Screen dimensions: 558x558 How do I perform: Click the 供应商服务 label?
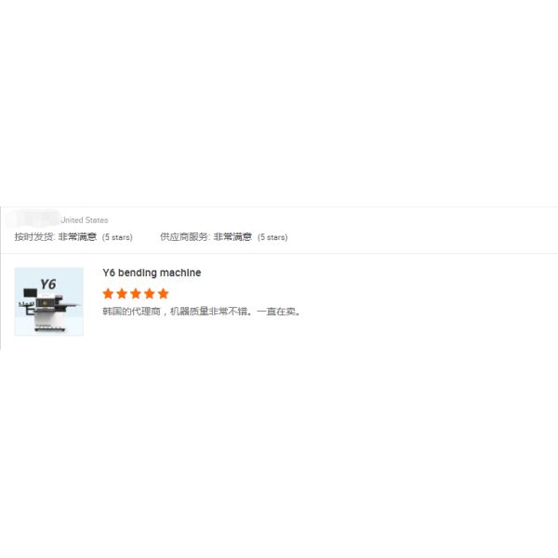point(185,237)
